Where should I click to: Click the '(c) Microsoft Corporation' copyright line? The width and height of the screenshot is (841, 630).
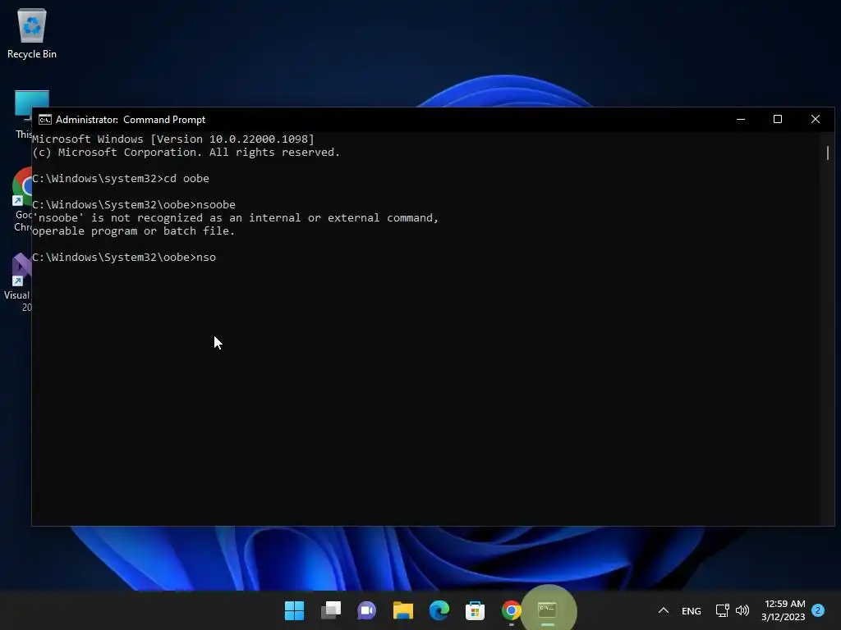coord(186,152)
